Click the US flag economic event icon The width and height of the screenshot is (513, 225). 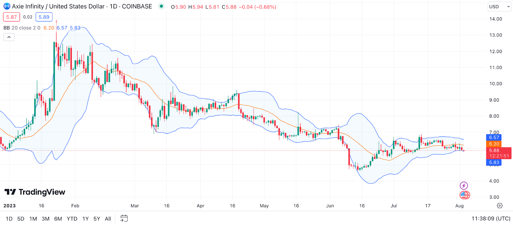(x=464, y=195)
